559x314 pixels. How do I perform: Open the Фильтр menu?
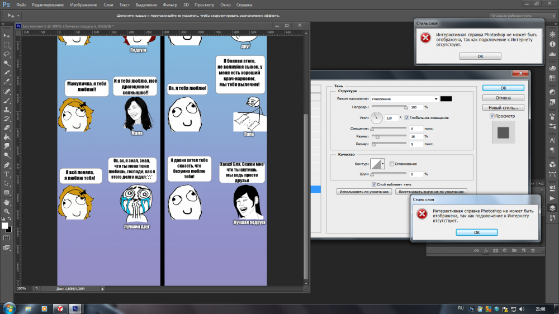170,5
